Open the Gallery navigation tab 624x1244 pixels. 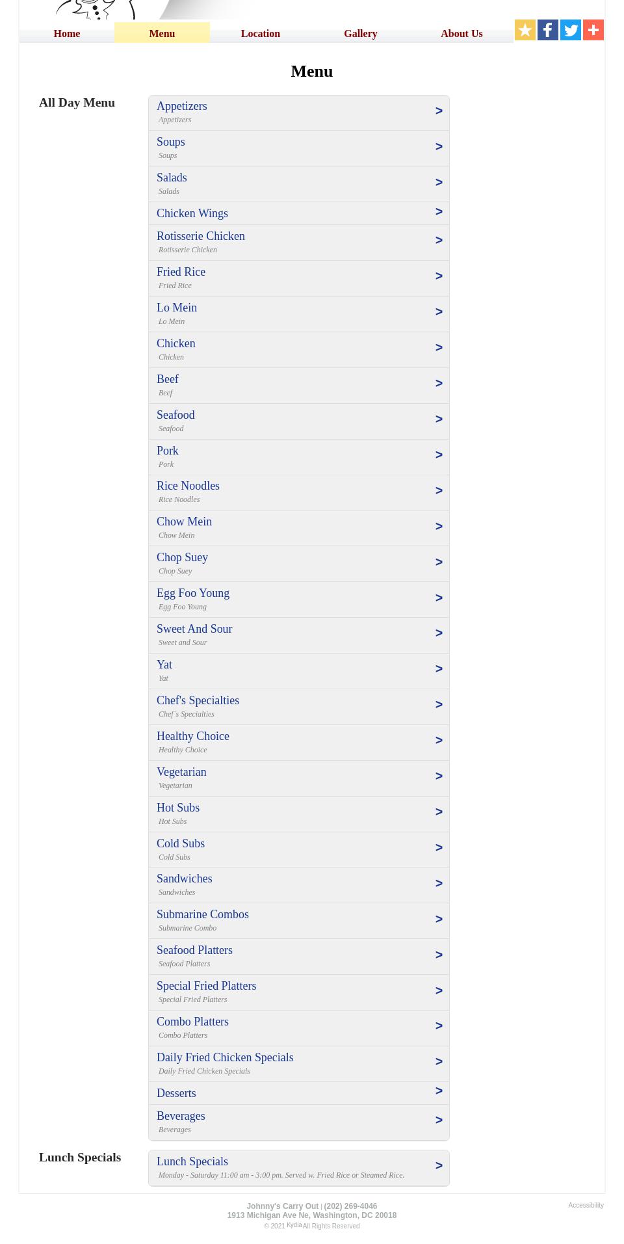[361, 34]
